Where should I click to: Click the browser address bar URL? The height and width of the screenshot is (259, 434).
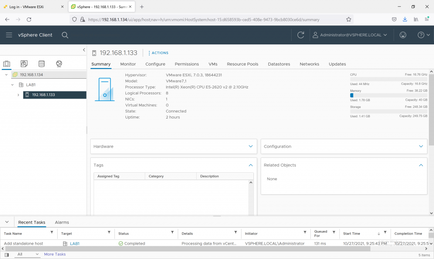tap(204, 19)
